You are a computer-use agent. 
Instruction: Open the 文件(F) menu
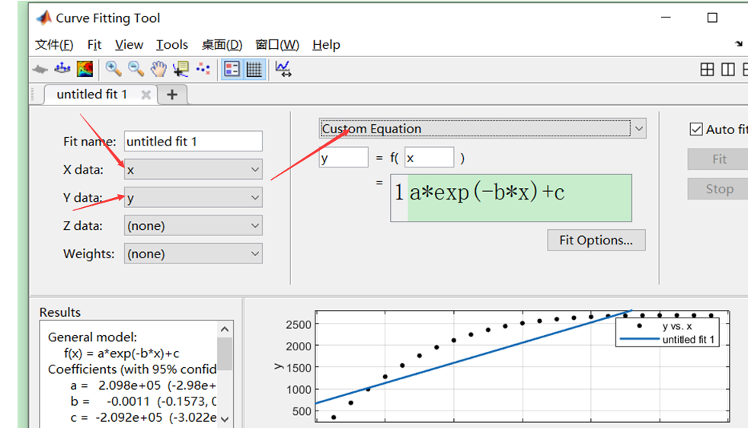point(54,45)
